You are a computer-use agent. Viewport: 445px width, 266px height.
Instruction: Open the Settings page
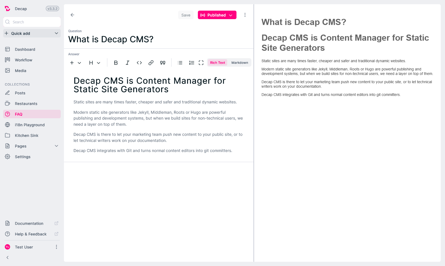click(x=32, y=157)
